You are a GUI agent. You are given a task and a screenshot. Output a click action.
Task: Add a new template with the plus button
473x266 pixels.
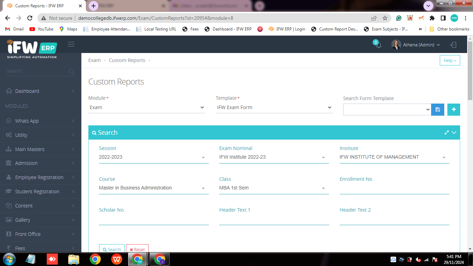pyautogui.click(x=454, y=109)
